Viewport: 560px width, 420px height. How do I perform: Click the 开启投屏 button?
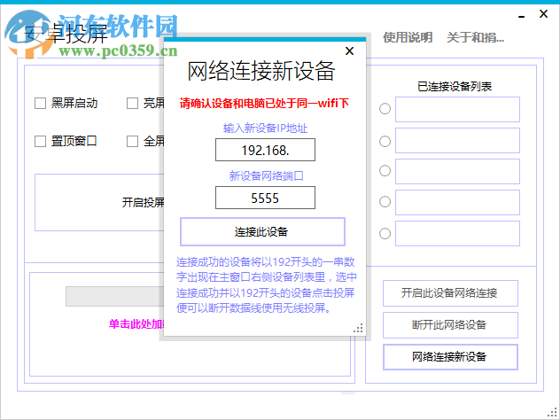pos(99,203)
